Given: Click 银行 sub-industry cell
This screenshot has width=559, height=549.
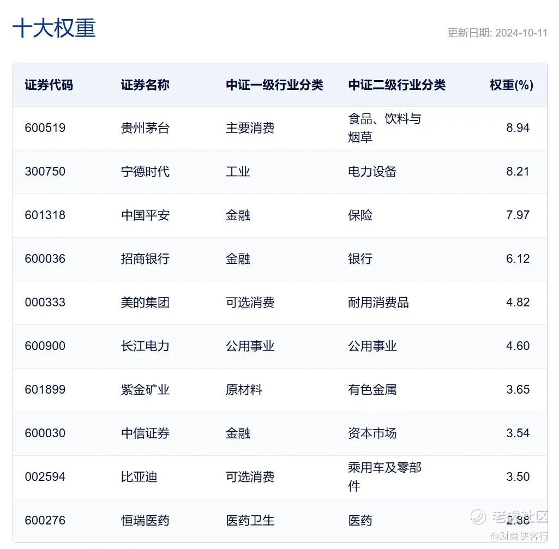Looking at the screenshot, I should click(360, 258).
